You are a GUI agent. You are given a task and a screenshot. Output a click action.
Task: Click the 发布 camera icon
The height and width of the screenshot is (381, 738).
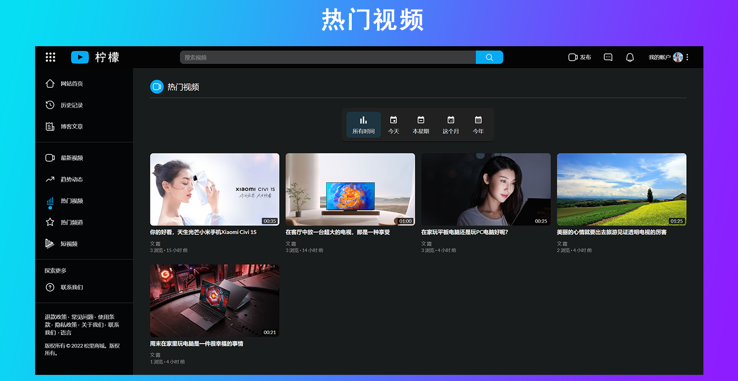[573, 57]
